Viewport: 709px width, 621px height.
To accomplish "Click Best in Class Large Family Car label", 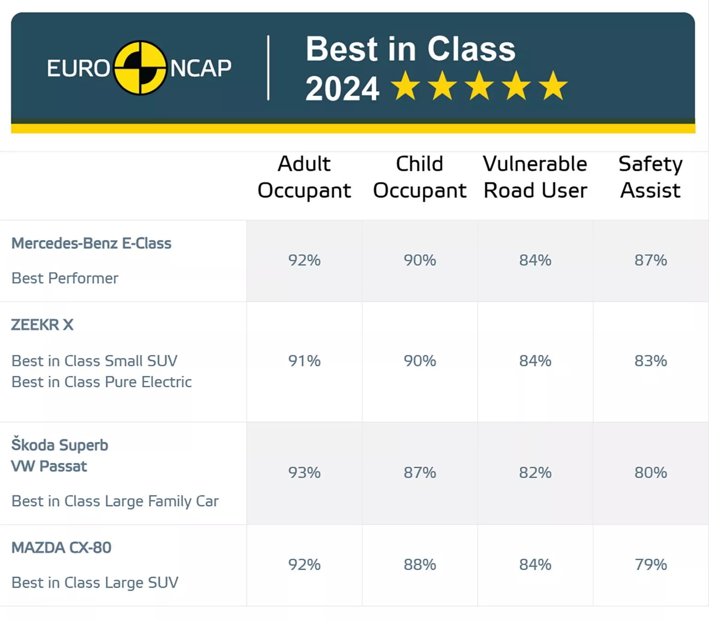I will tap(115, 501).
